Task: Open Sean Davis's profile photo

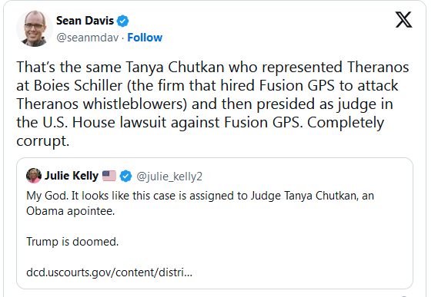Action: tap(35, 28)
